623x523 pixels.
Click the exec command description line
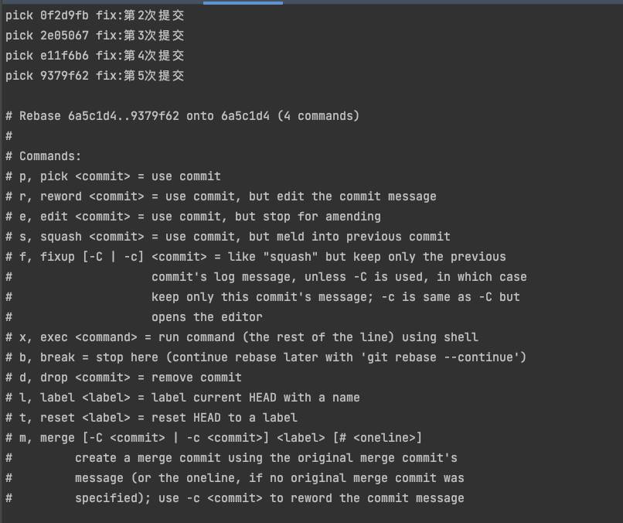tap(241, 337)
